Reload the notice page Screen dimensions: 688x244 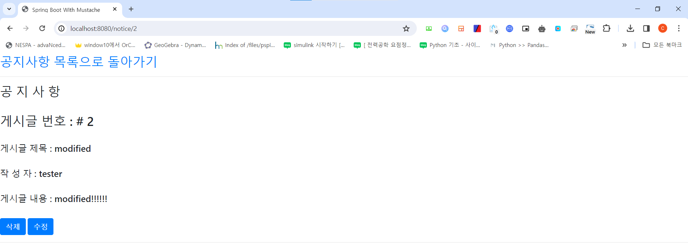pos(42,28)
